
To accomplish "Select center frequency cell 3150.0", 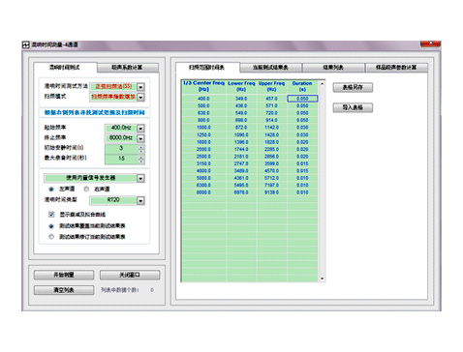I will click(203, 163).
